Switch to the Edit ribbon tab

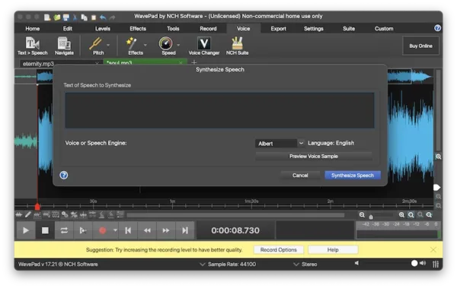(x=67, y=29)
